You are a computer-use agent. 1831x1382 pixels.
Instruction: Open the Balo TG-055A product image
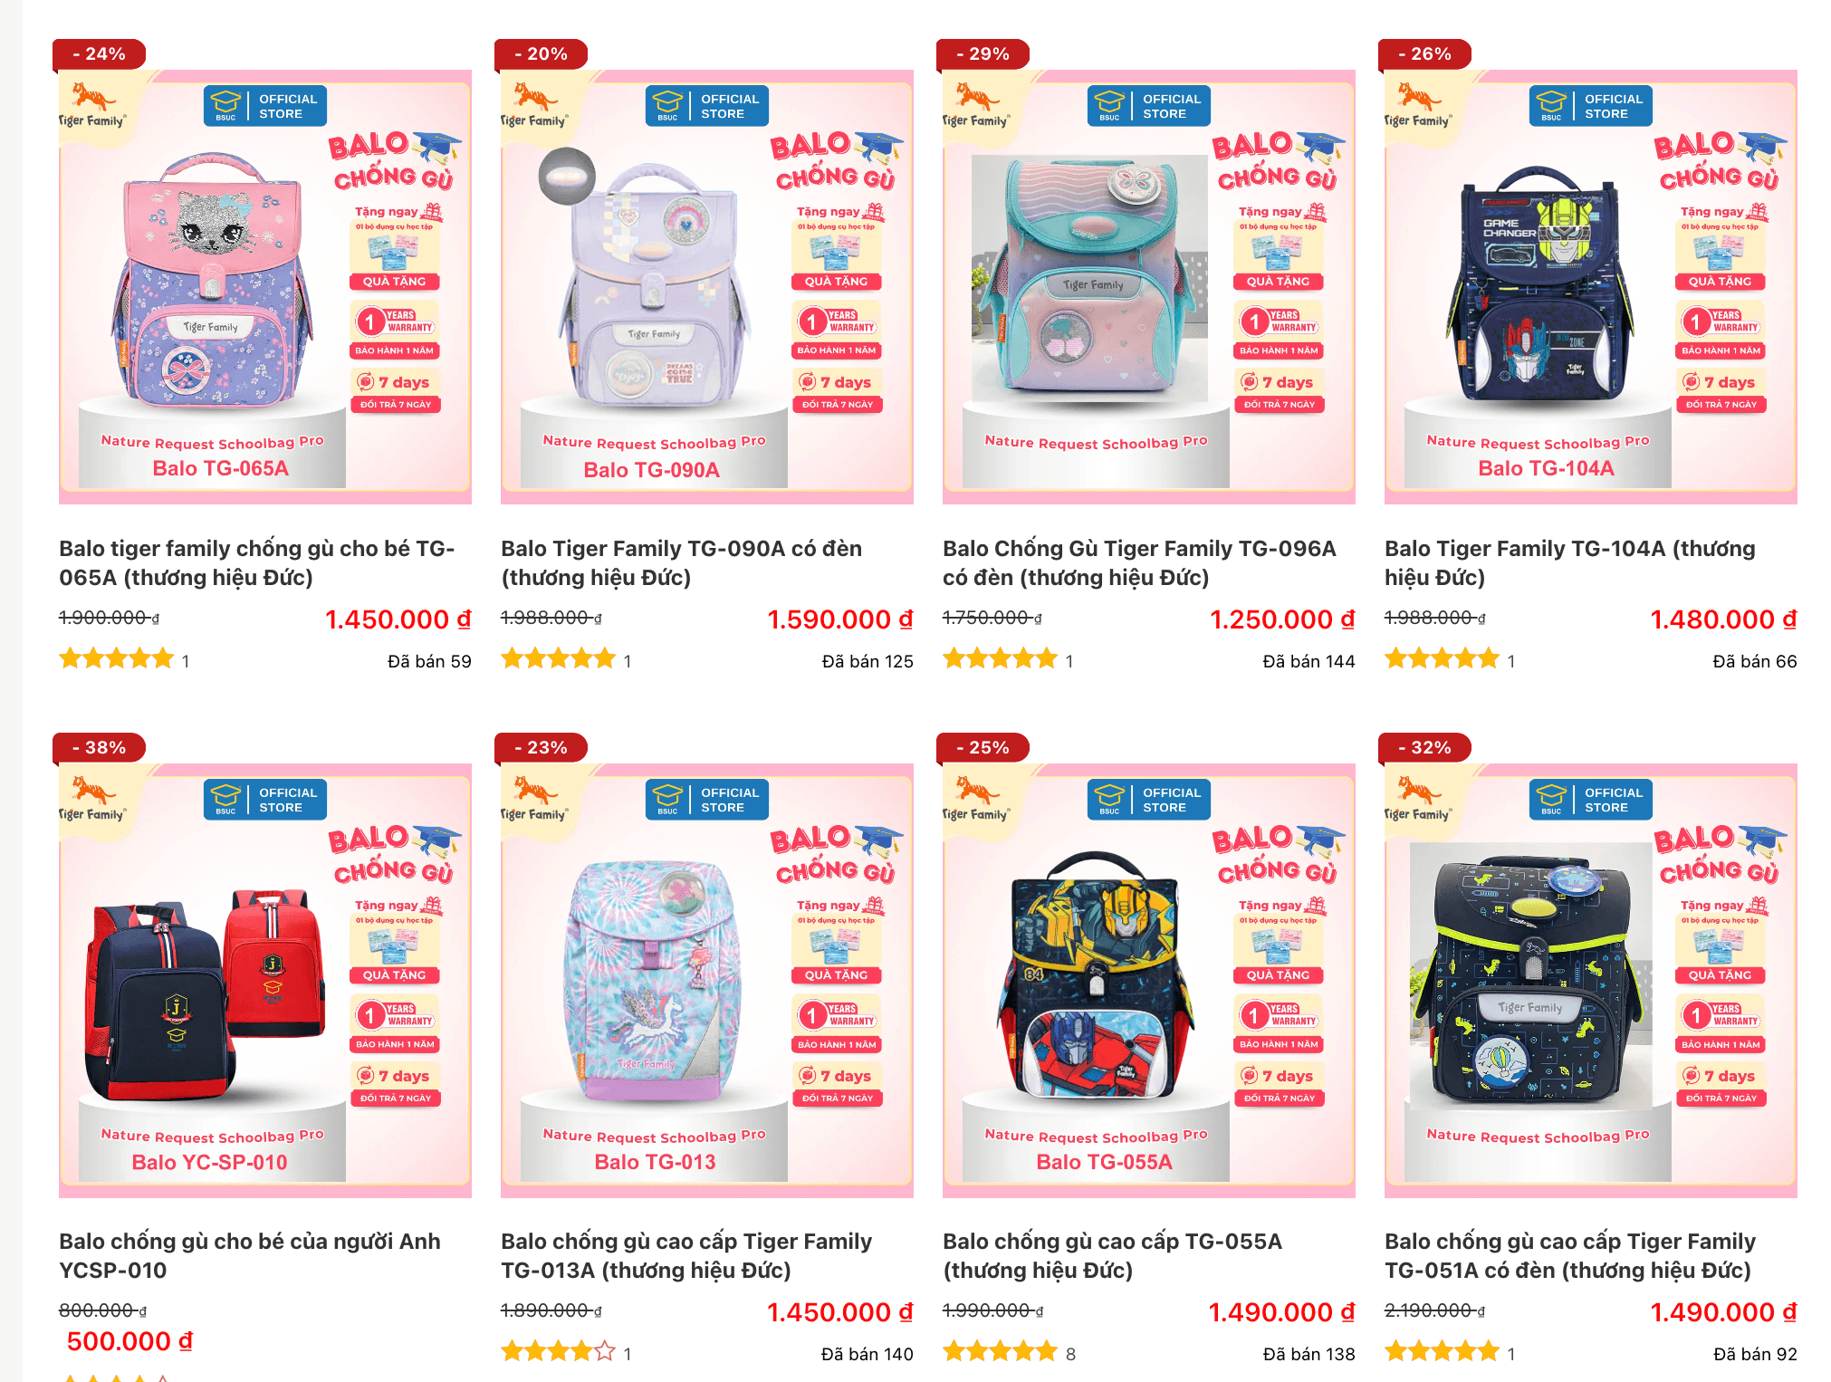[x=1149, y=980]
